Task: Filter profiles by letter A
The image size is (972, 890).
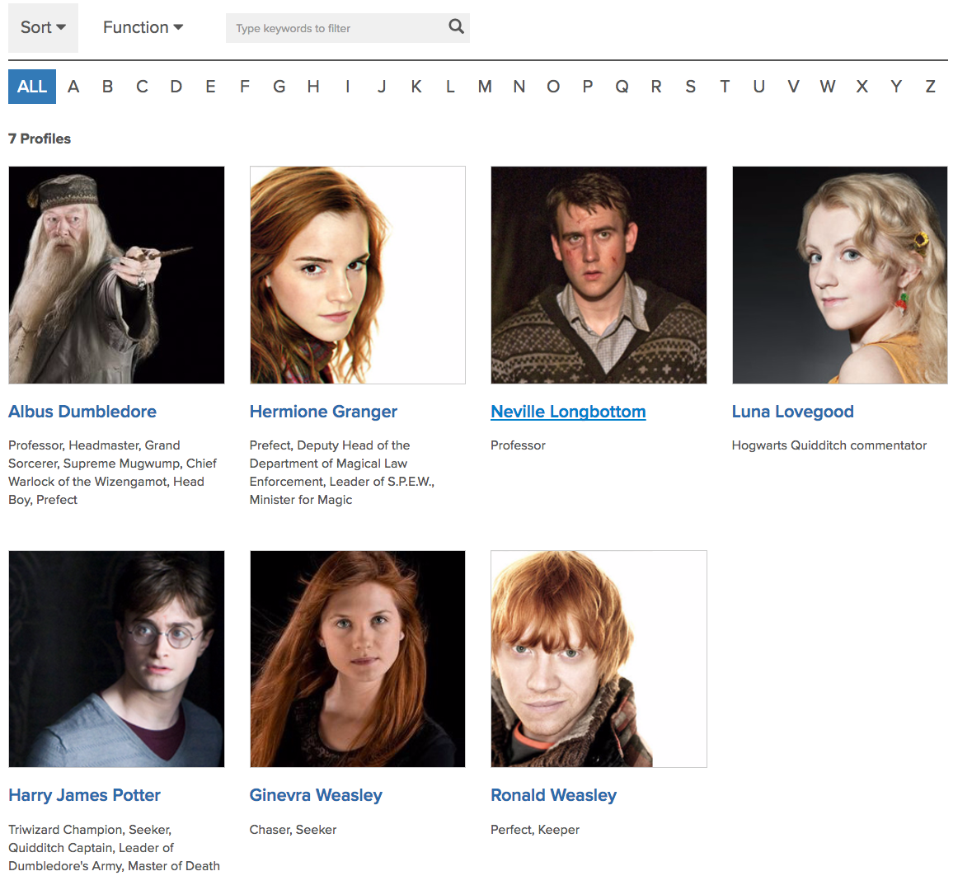Action: click(x=73, y=87)
